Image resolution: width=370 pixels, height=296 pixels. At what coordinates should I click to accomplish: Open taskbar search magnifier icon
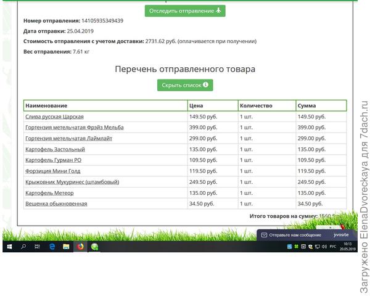(x=24, y=247)
